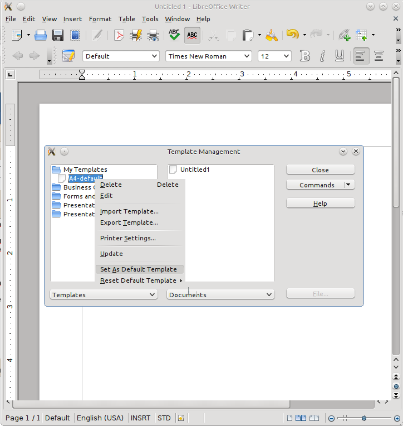Export directly as PDF icon
Viewport: 403px width, 426px height.
(119, 35)
